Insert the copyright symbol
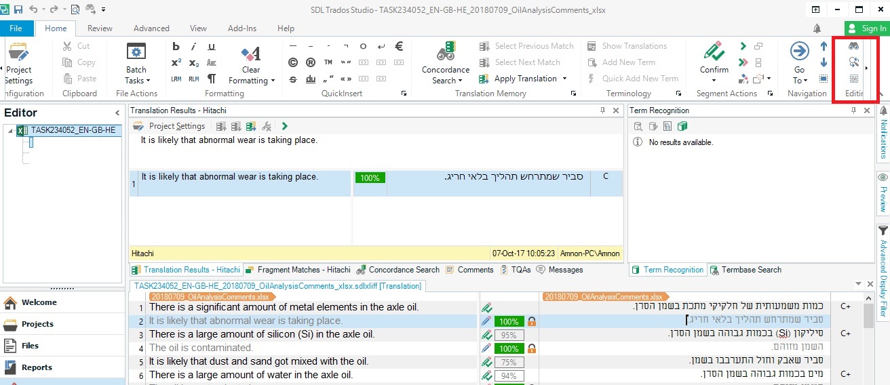The width and height of the screenshot is (890, 385). 293,62
